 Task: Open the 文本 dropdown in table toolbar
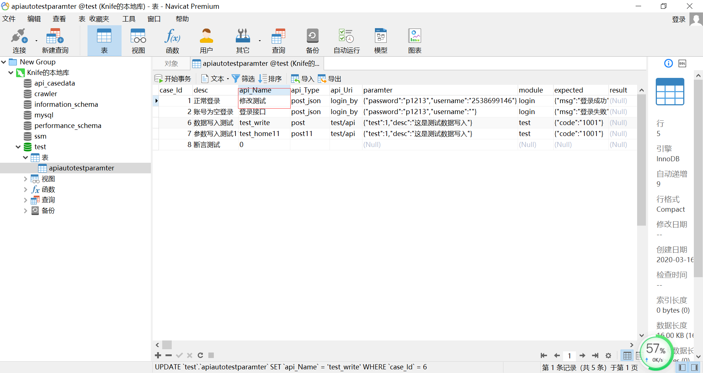(x=215, y=79)
